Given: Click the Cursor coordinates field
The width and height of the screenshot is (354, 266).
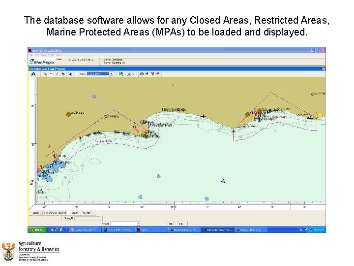Looking at the screenshot, I should (54, 213).
